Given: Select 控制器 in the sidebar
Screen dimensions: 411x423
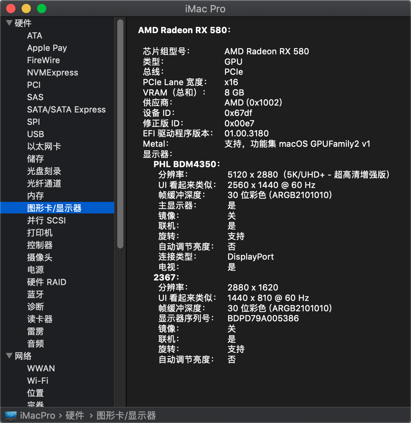Looking at the screenshot, I should tap(40, 245).
